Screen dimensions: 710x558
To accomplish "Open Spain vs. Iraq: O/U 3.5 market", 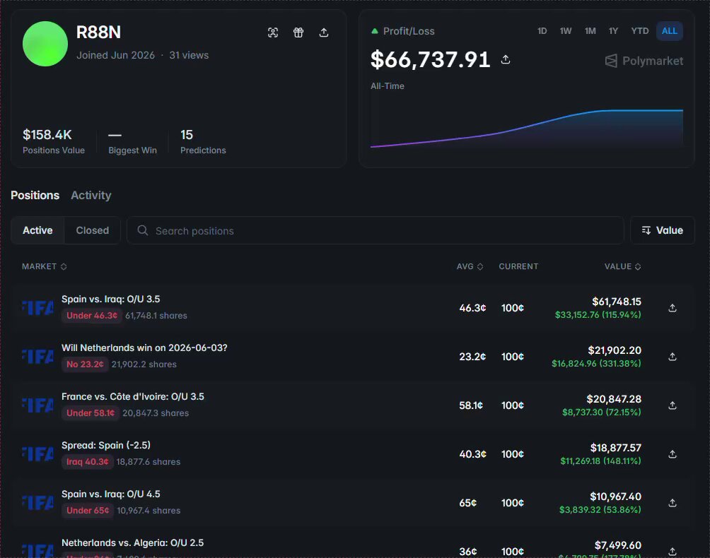I will [x=110, y=299].
